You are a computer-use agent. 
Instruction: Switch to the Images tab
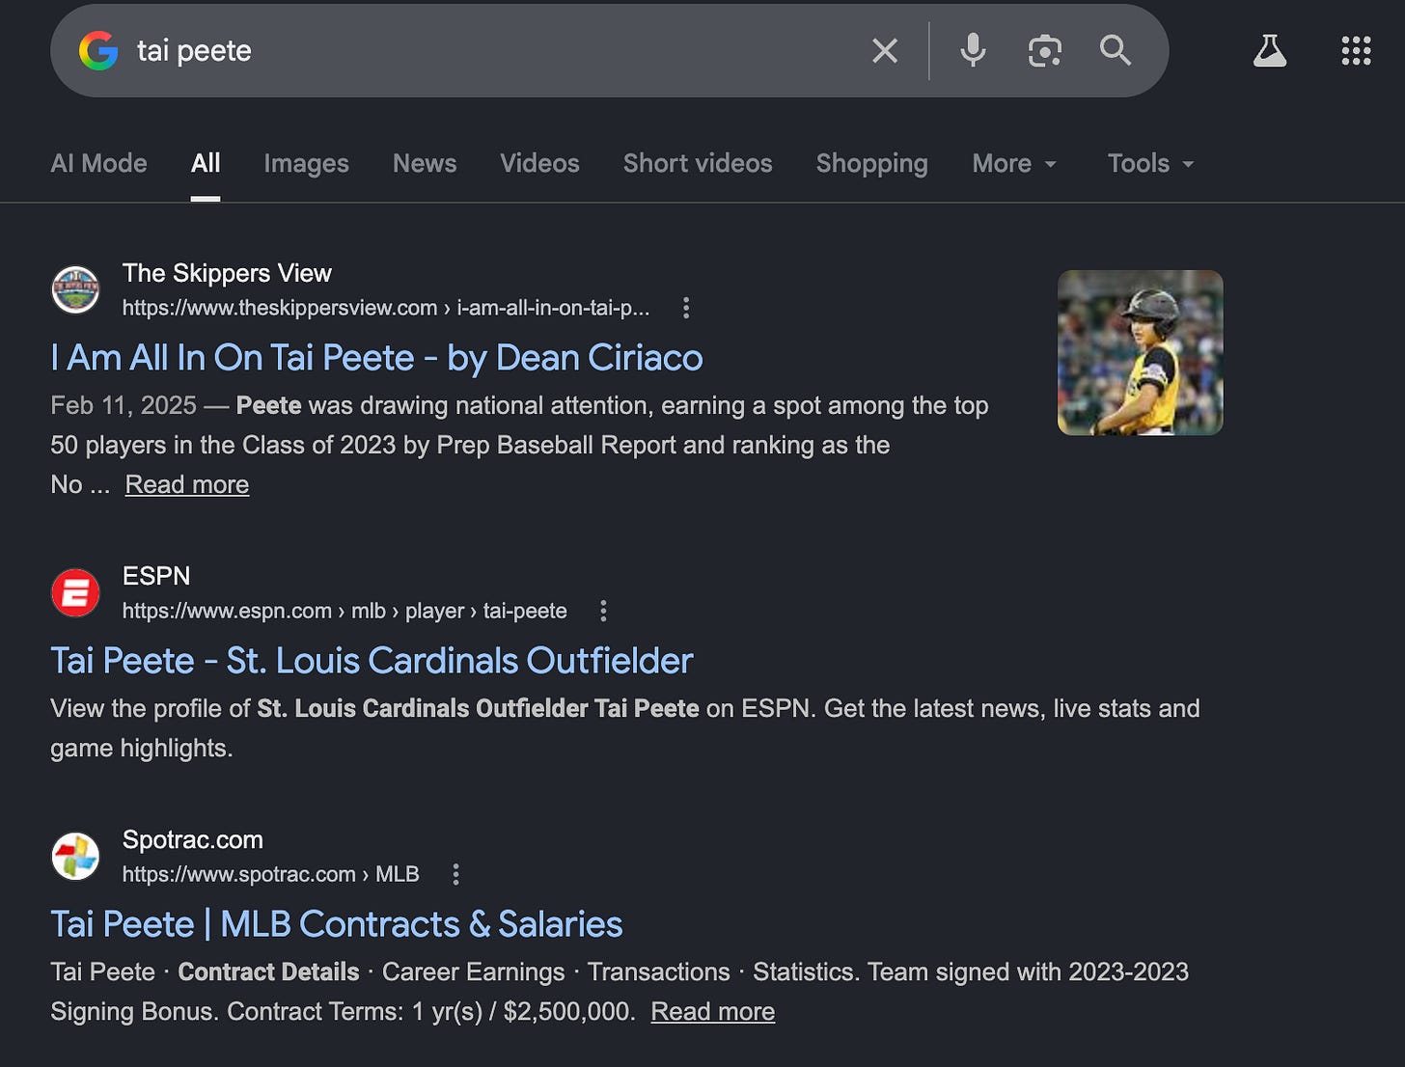pos(306,164)
